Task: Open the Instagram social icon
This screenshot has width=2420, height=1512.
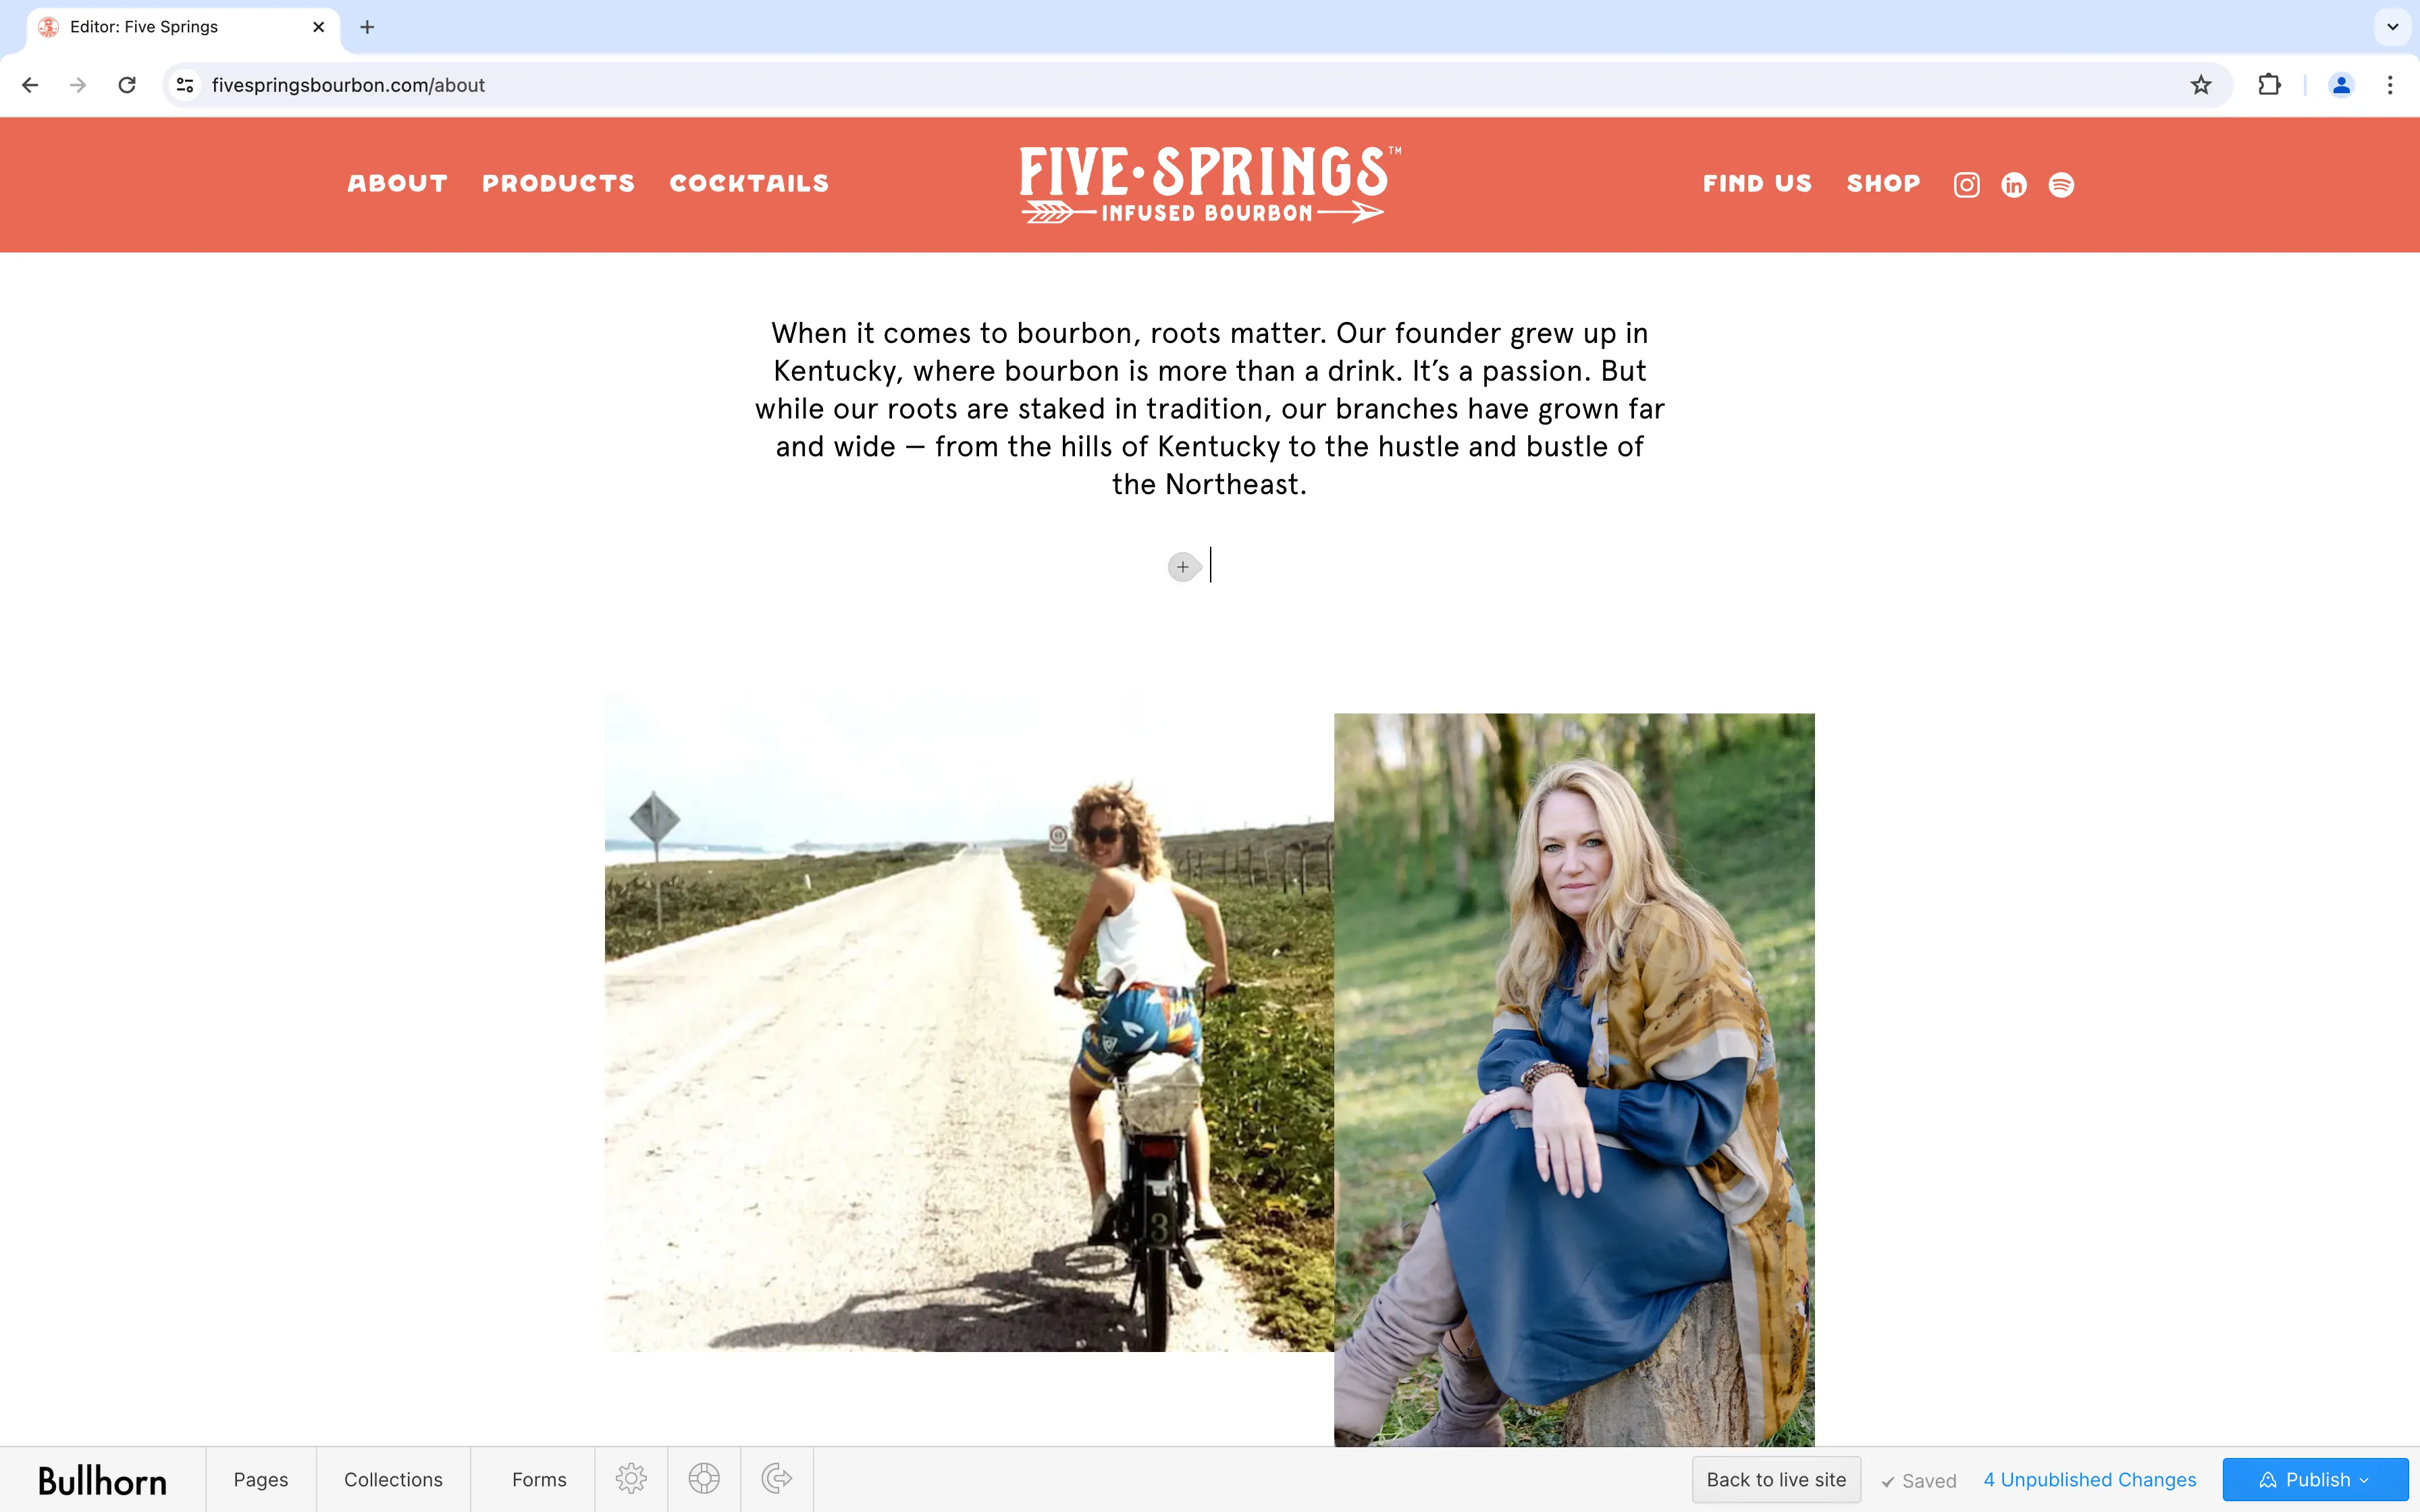Action: (1966, 185)
